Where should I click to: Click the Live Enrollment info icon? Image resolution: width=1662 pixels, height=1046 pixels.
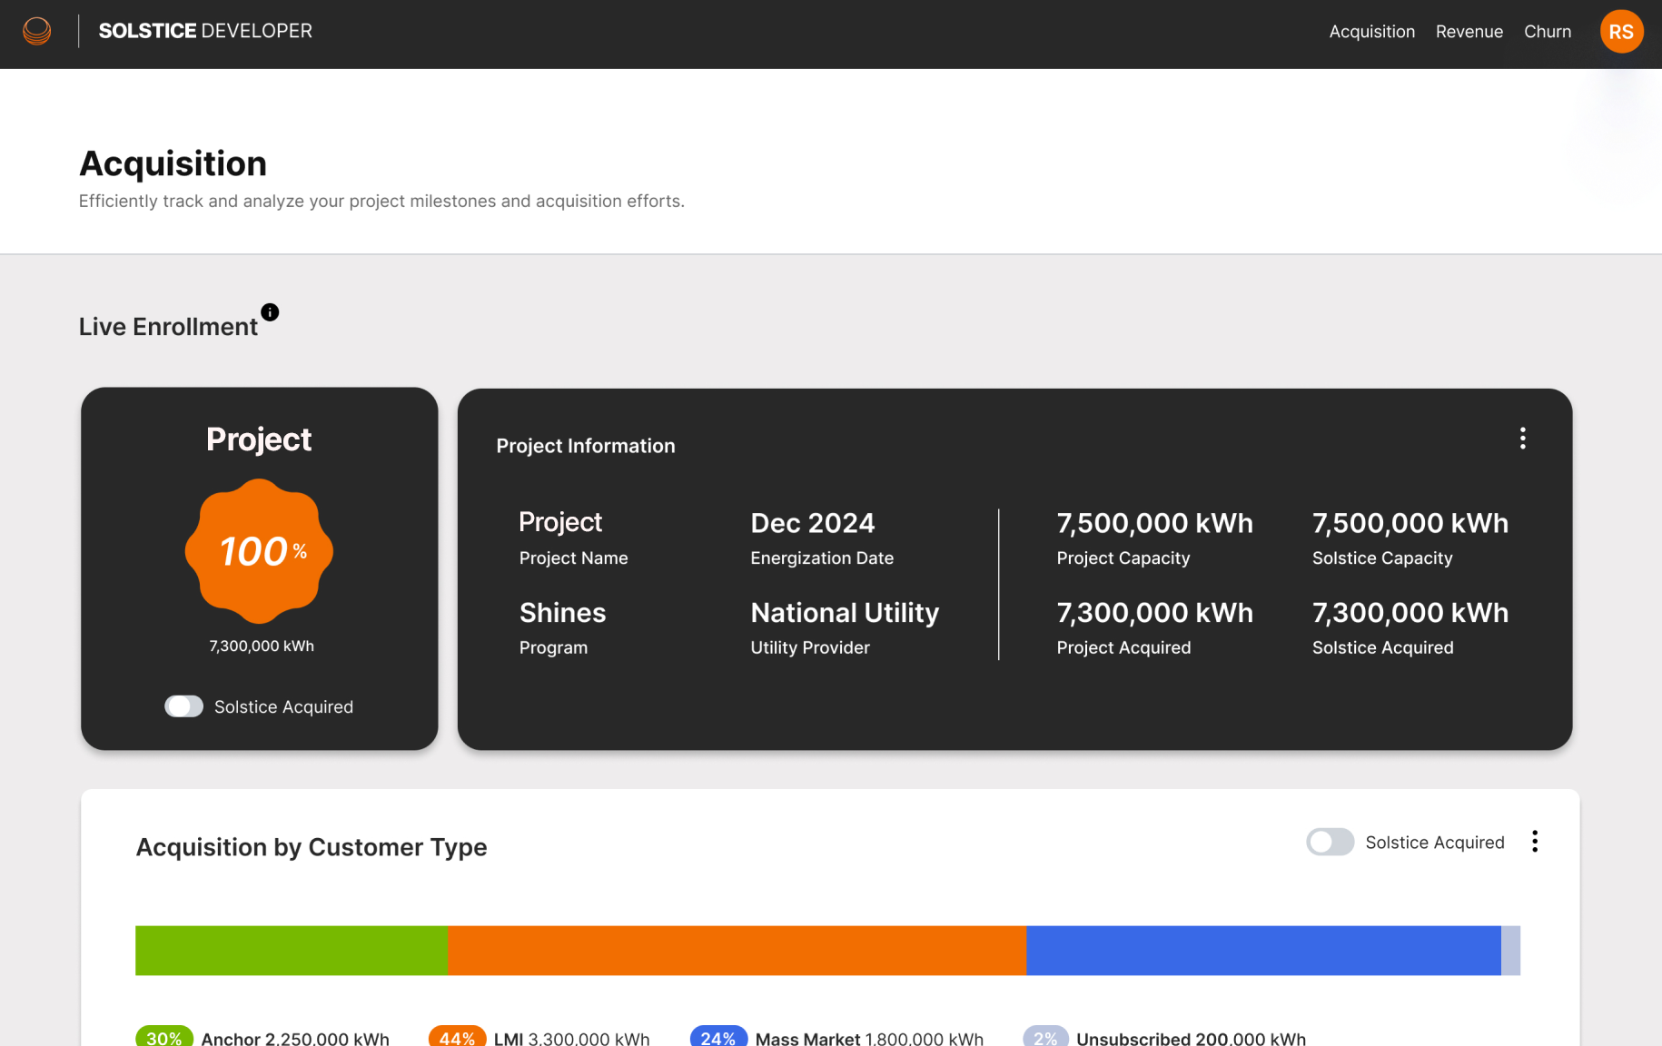point(270,312)
